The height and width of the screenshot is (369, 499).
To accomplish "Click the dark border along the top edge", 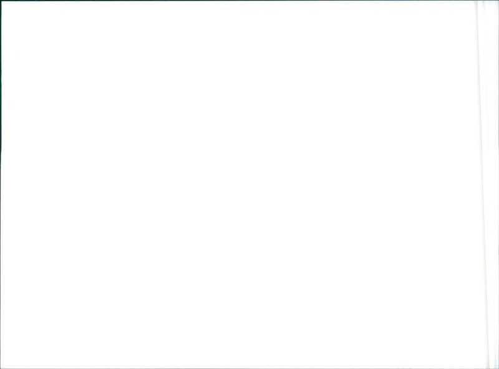I will coord(249,1).
